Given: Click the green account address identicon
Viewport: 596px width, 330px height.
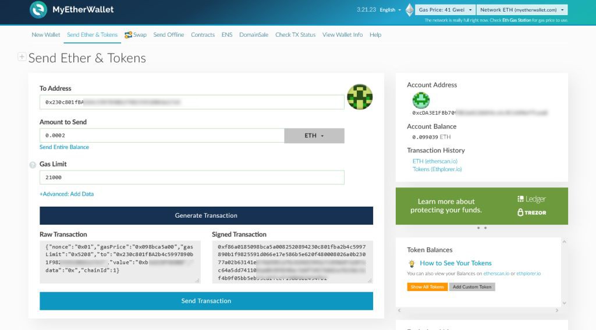Looking at the screenshot, I should click(421, 100).
